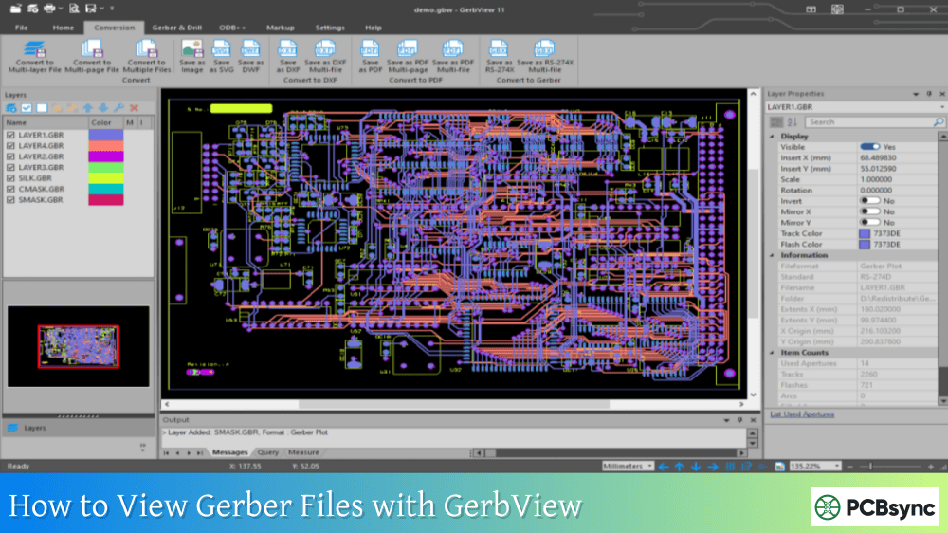Click the List Used Apertures link
This screenshot has height=533, width=948.
click(x=804, y=414)
